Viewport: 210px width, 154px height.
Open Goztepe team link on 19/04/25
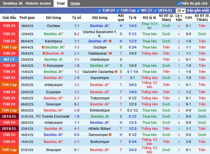[x=53, y=26]
